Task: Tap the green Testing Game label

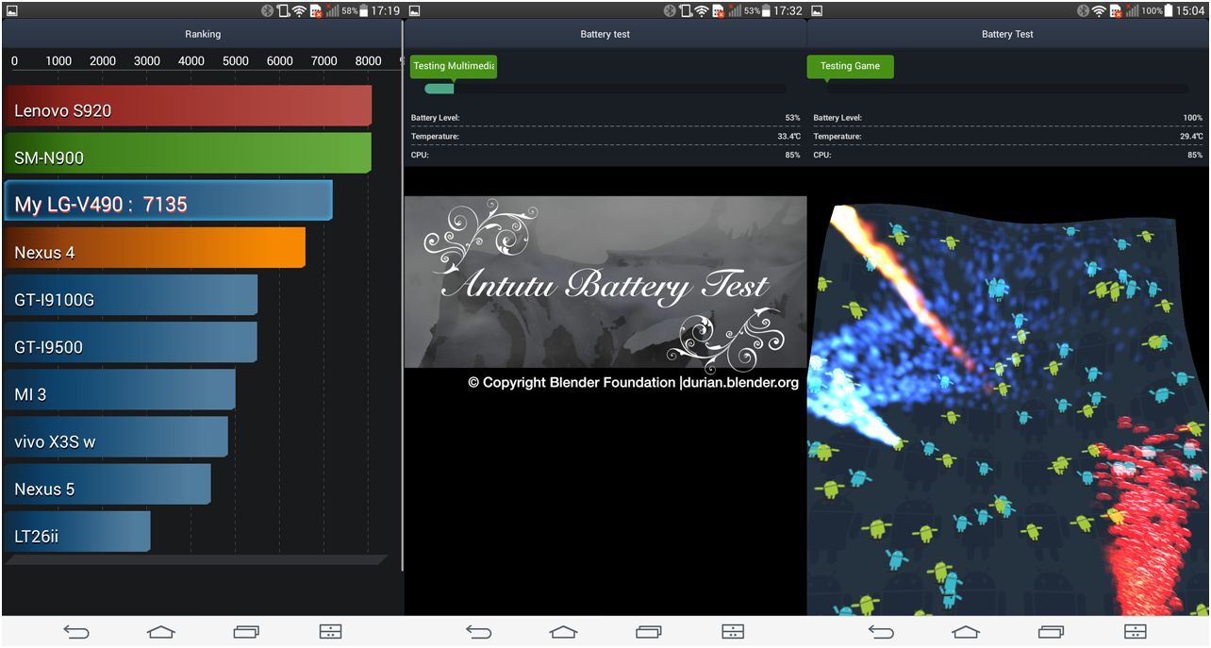Action: 850,66
